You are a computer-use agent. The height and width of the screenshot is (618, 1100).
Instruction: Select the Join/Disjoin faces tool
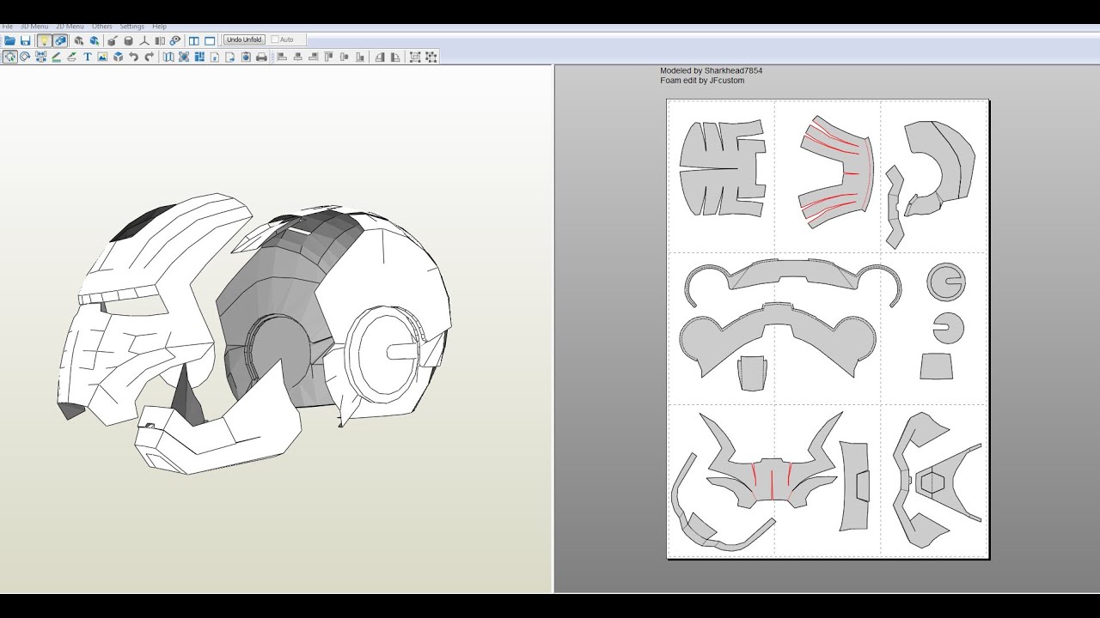click(40, 57)
